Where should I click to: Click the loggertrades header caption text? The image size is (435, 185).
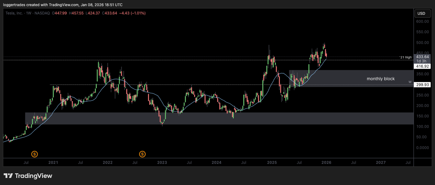pyautogui.click(x=63, y=5)
